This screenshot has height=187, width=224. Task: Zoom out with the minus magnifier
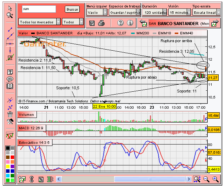click(x=206, y=179)
